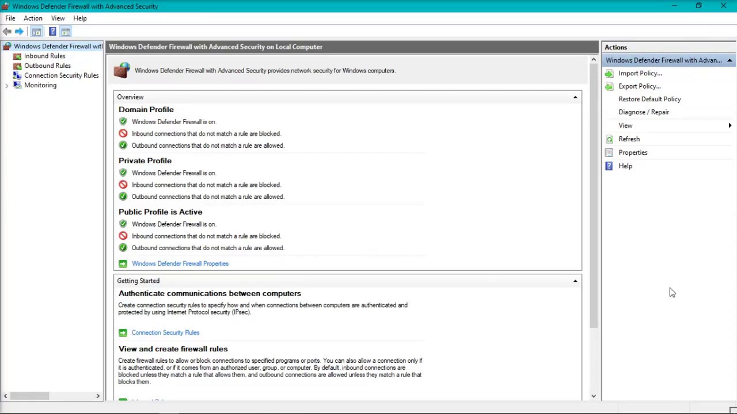Click the Domain Profile heading

[146, 109]
